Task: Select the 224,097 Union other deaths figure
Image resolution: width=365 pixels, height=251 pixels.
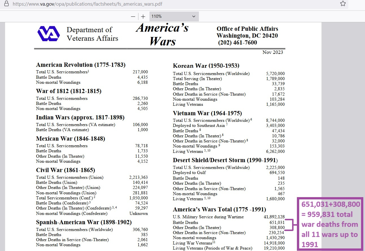Action: point(140,188)
